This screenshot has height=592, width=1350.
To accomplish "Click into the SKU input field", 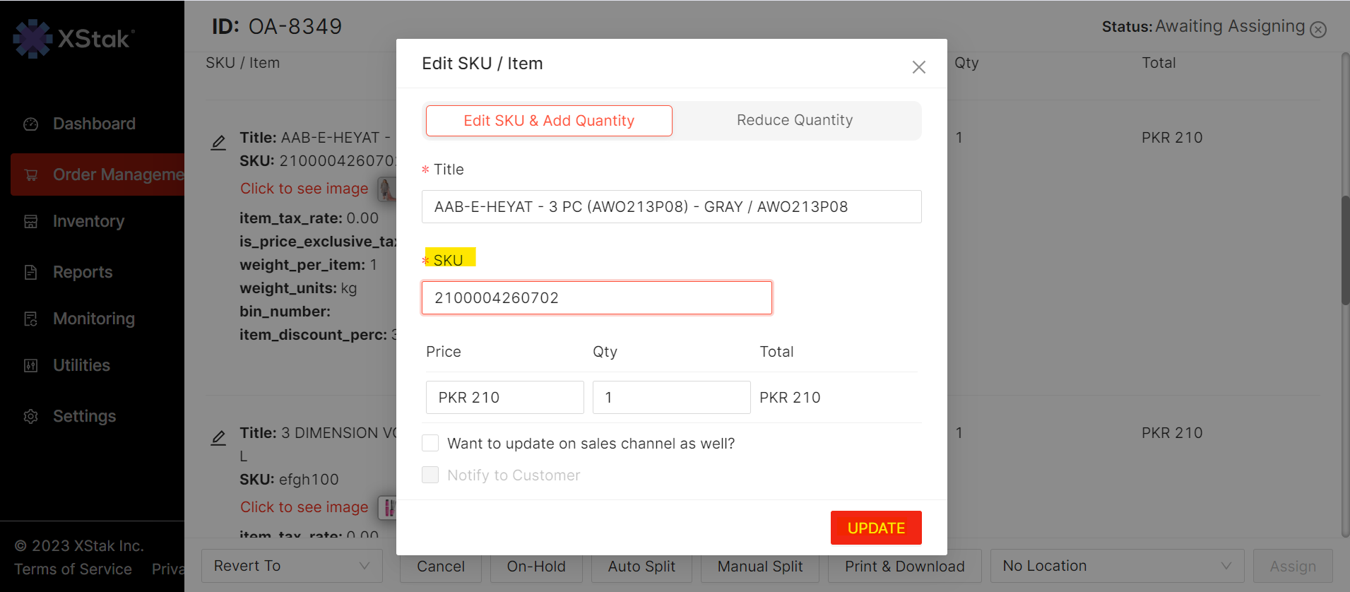I will click(x=596, y=298).
